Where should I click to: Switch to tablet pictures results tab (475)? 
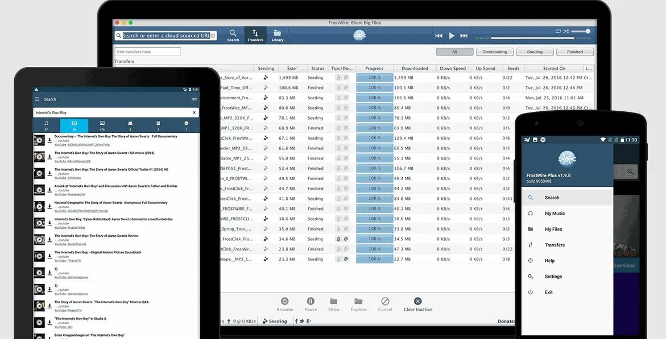[102, 125]
